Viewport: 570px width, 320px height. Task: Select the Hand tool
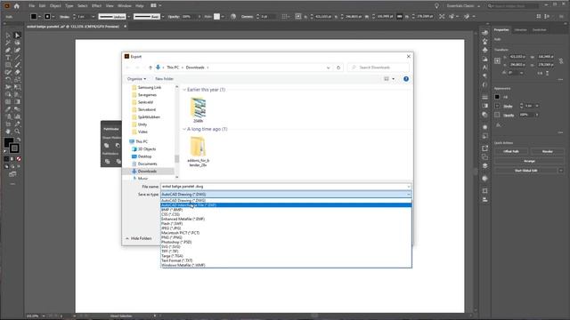(x=8, y=132)
